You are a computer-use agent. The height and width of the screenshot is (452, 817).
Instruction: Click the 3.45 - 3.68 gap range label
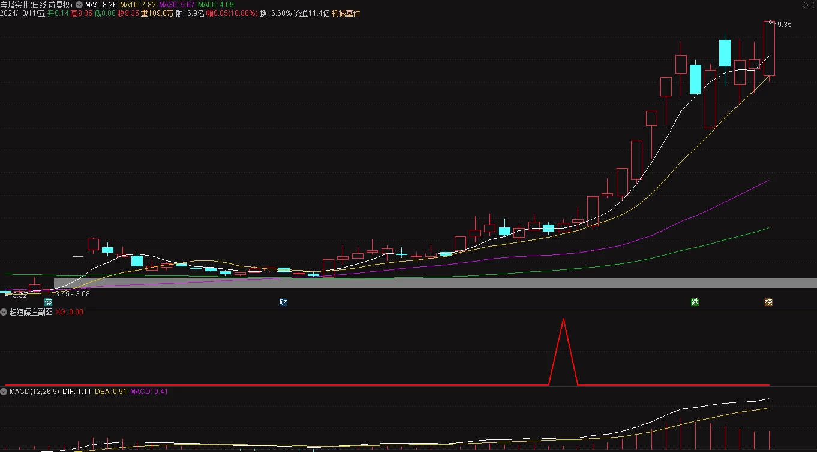point(73,293)
